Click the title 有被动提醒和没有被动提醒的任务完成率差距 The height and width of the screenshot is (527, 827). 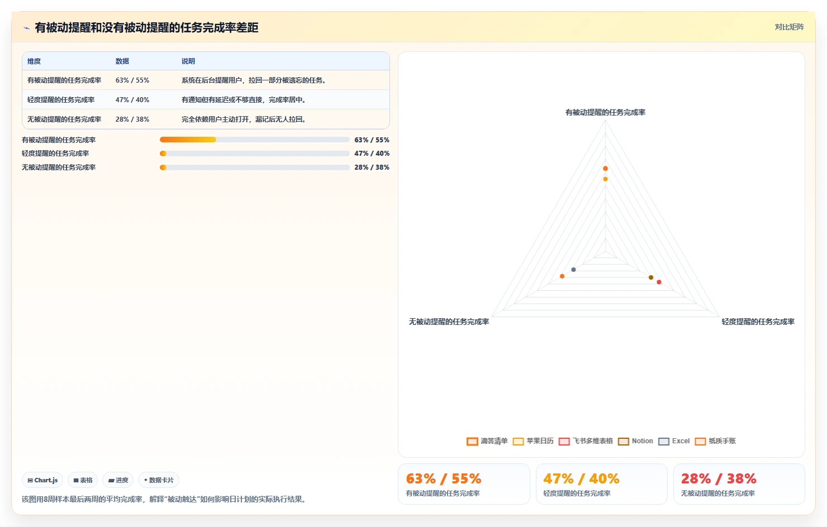(x=146, y=28)
